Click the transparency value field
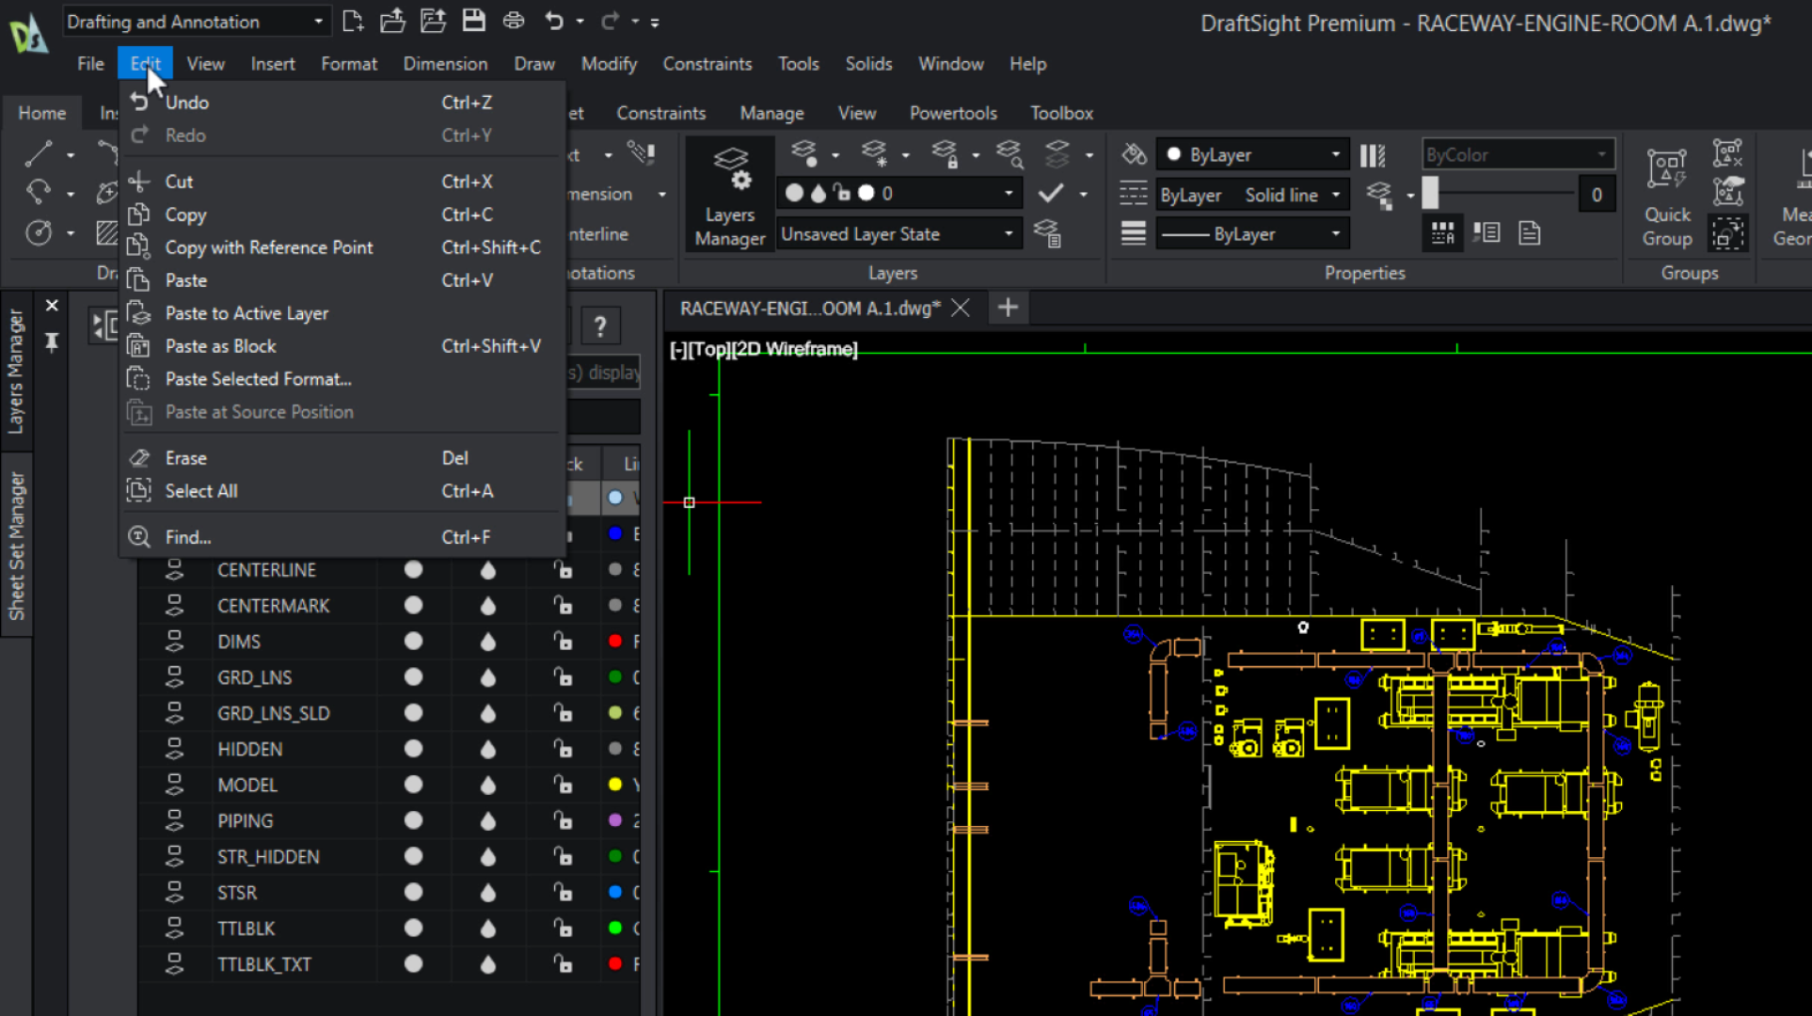 tap(1597, 195)
